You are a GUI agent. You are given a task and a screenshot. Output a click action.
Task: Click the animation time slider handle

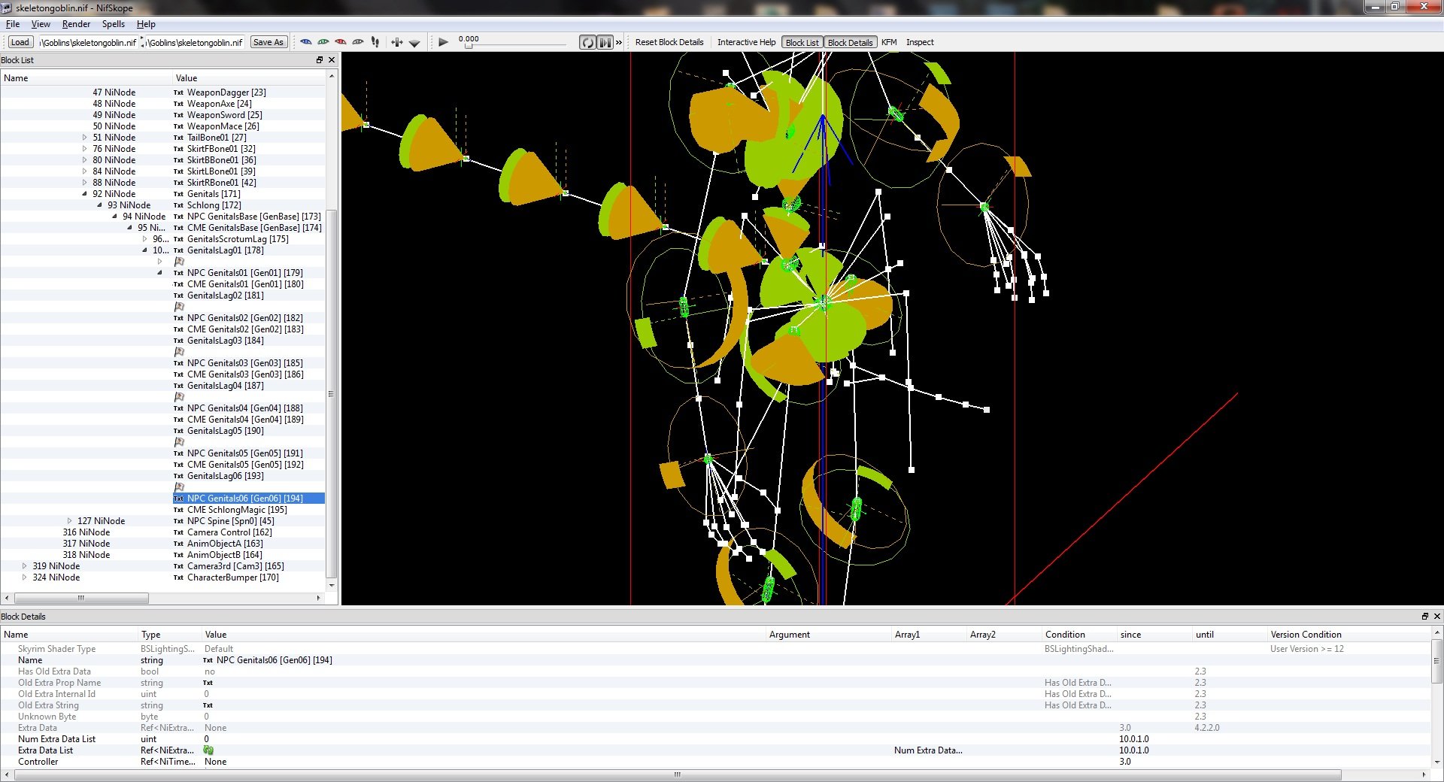pyautogui.click(x=469, y=47)
